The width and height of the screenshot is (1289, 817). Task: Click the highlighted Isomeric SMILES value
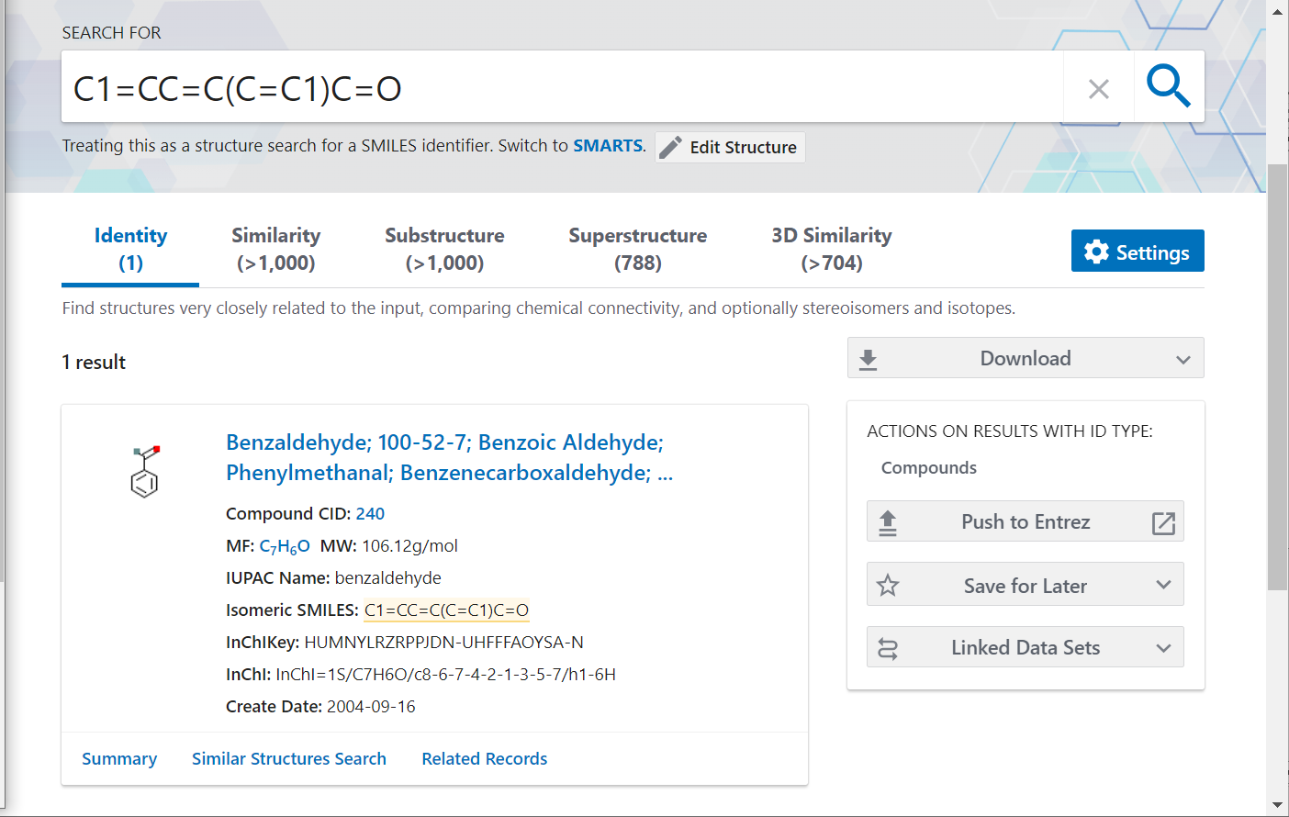(447, 610)
